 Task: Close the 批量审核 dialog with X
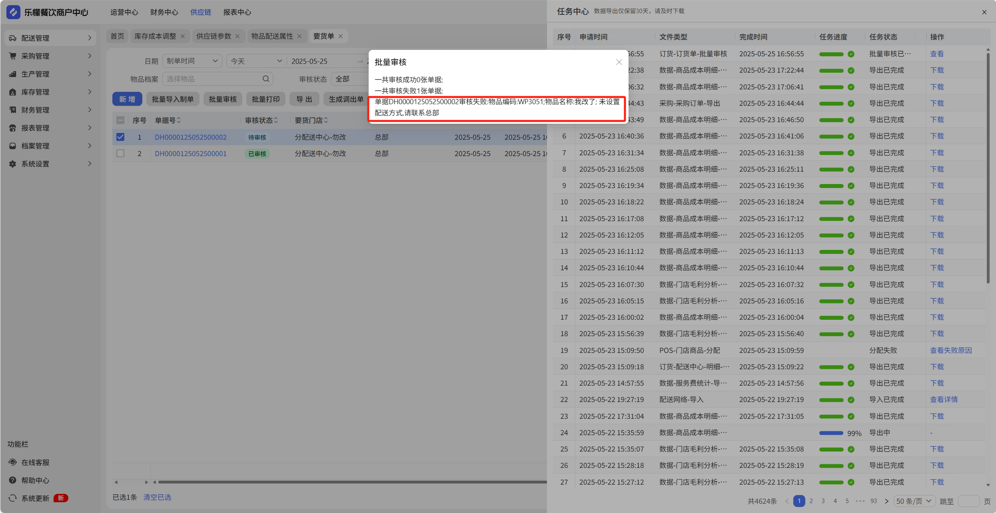coord(619,62)
